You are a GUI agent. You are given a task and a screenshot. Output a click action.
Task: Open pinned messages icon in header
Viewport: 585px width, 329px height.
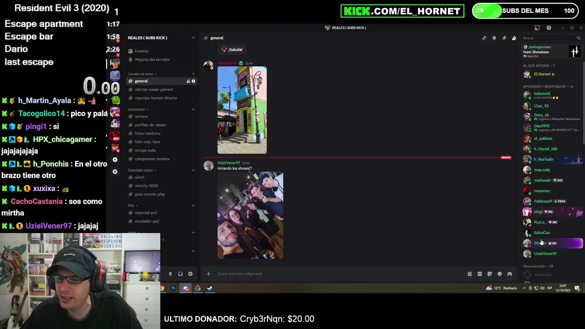pos(504,38)
